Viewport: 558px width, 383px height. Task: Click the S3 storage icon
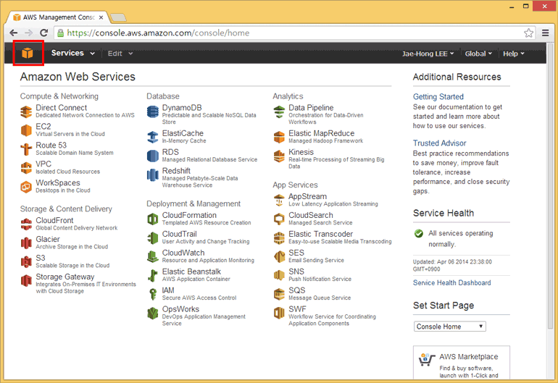(28, 261)
